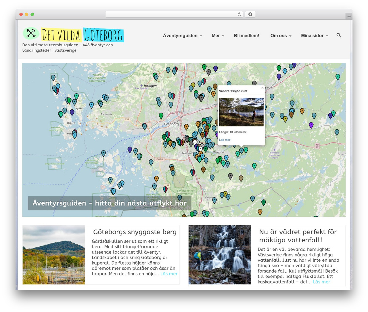Open a new tab with the plus icon

[x=349, y=16]
